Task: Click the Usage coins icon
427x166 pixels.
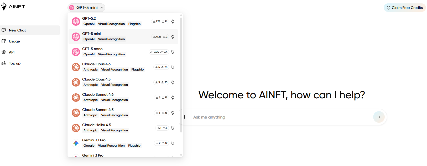Action: (x=4, y=41)
